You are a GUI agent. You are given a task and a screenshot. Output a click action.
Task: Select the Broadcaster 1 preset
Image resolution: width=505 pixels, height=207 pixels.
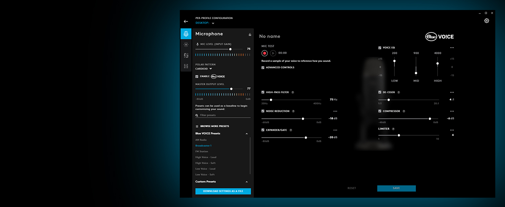pyautogui.click(x=203, y=146)
